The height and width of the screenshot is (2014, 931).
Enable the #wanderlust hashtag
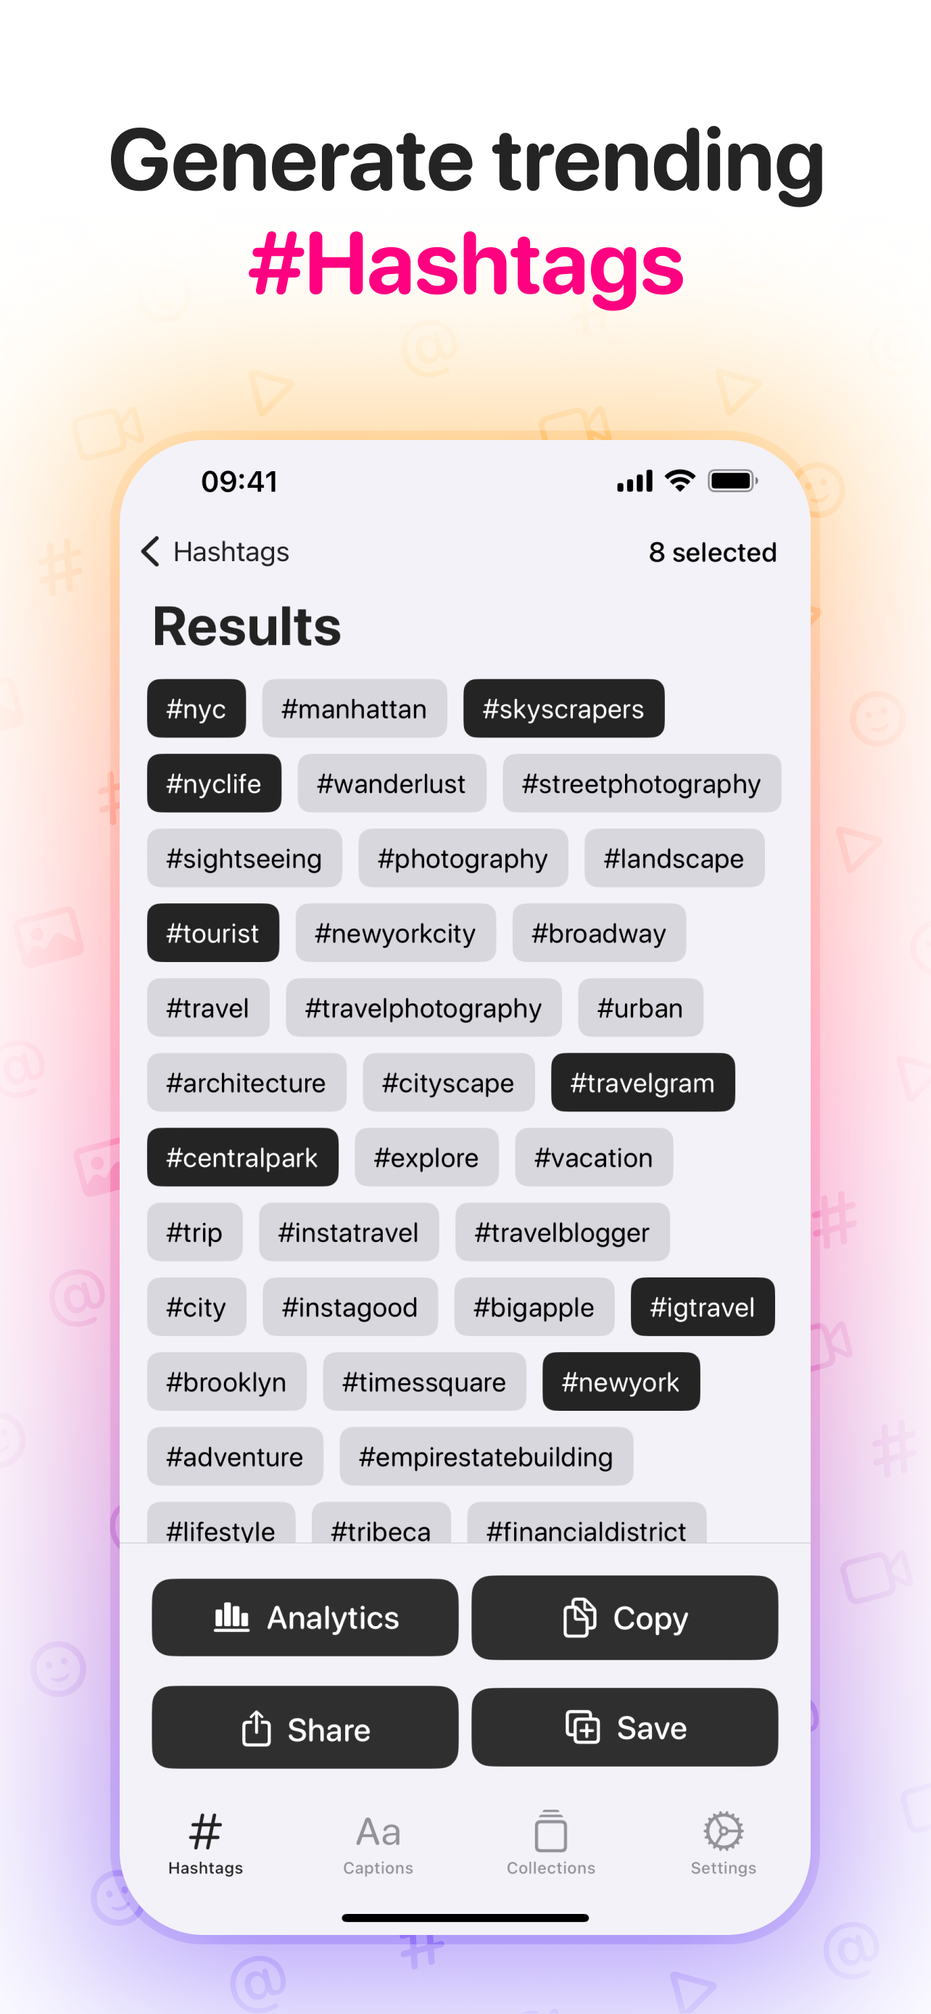coord(392,784)
